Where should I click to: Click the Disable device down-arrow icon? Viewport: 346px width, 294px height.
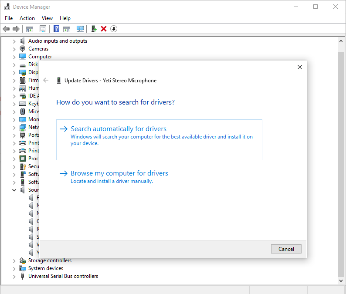[x=114, y=29]
